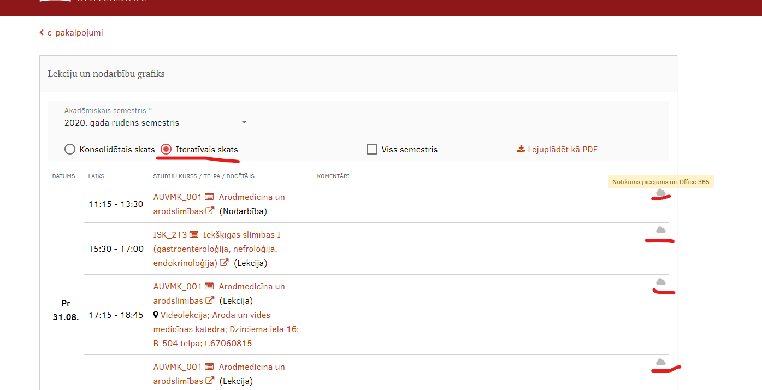Image resolution: width=762 pixels, height=390 pixels.
Task: Click the Lekciju un nodarbību grafiks heading
Action: tap(106, 74)
